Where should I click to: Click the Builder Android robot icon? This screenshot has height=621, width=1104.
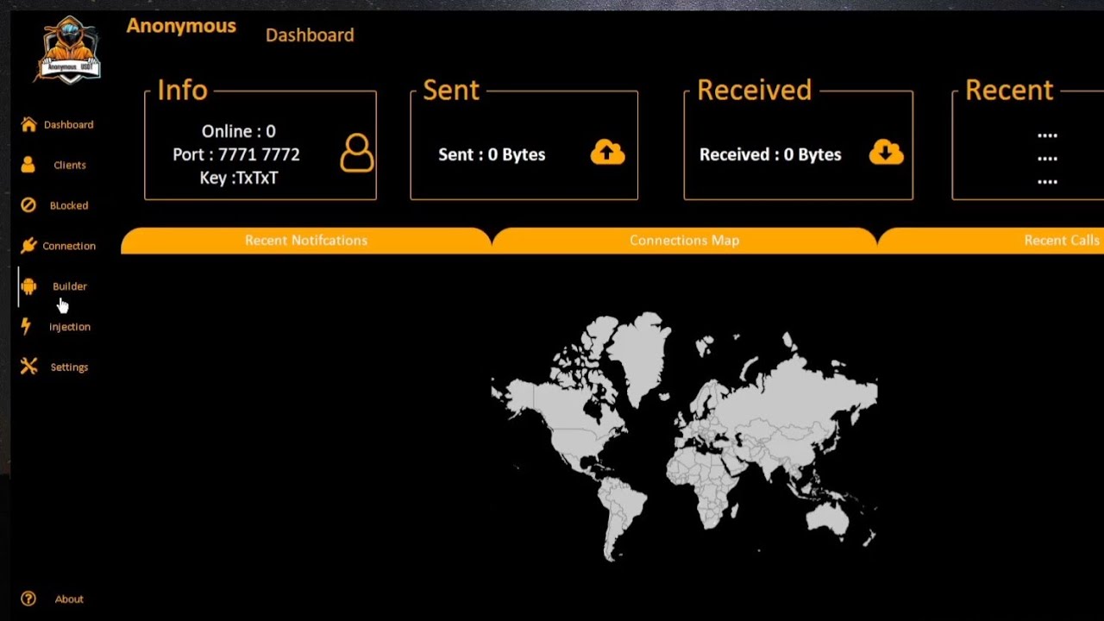pyautogui.click(x=28, y=286)
